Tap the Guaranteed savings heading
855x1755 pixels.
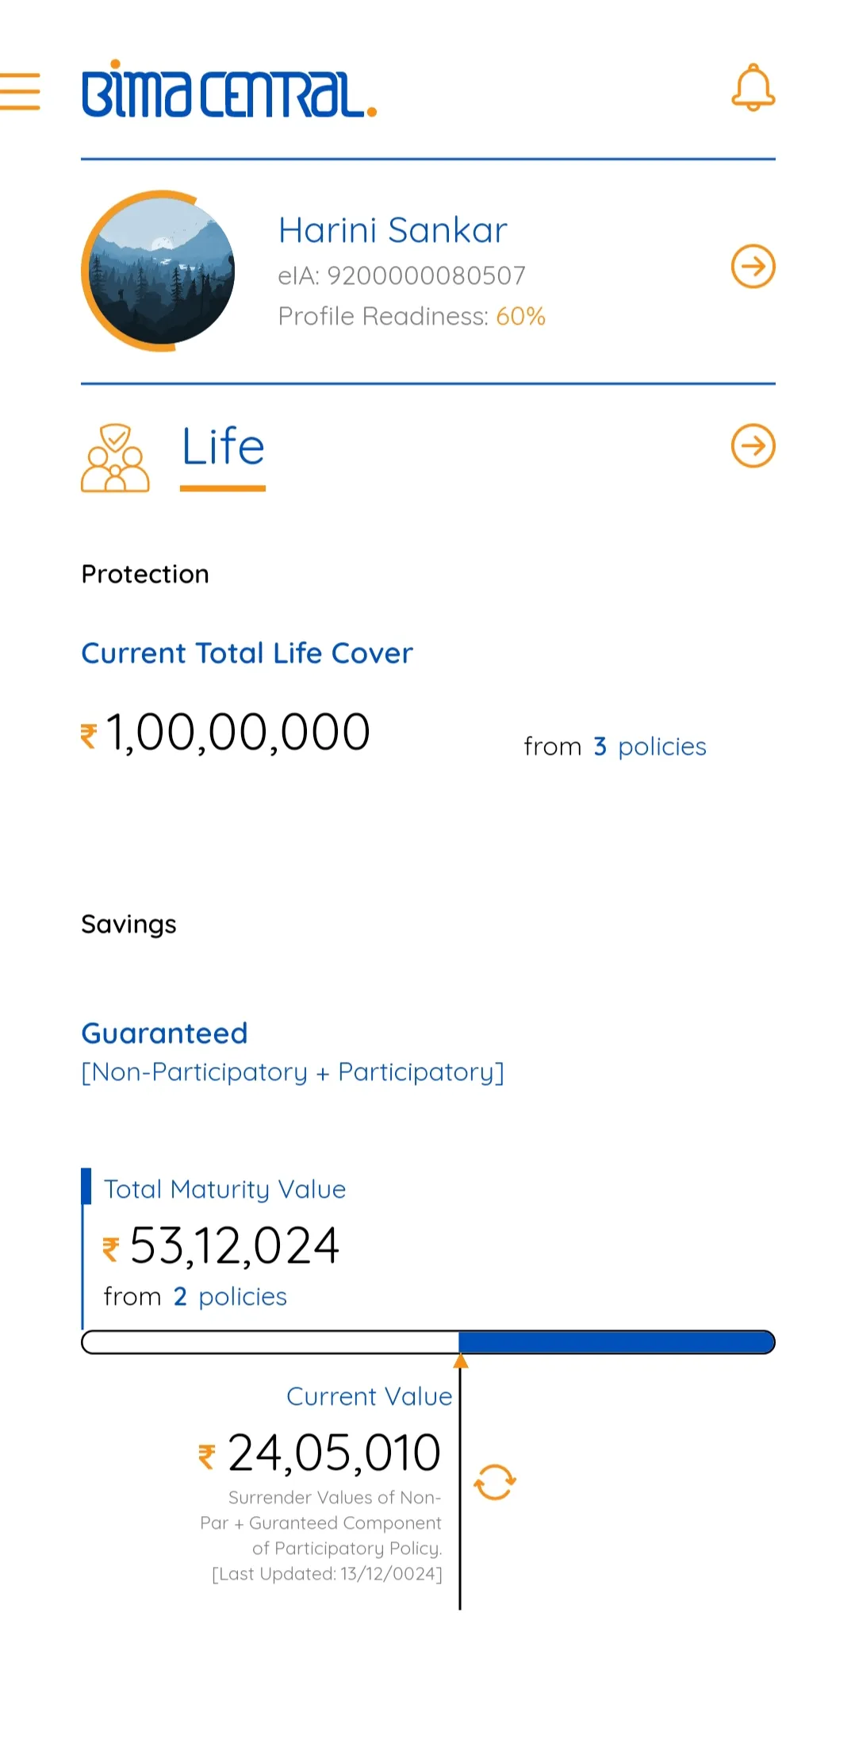[165, 1033]
